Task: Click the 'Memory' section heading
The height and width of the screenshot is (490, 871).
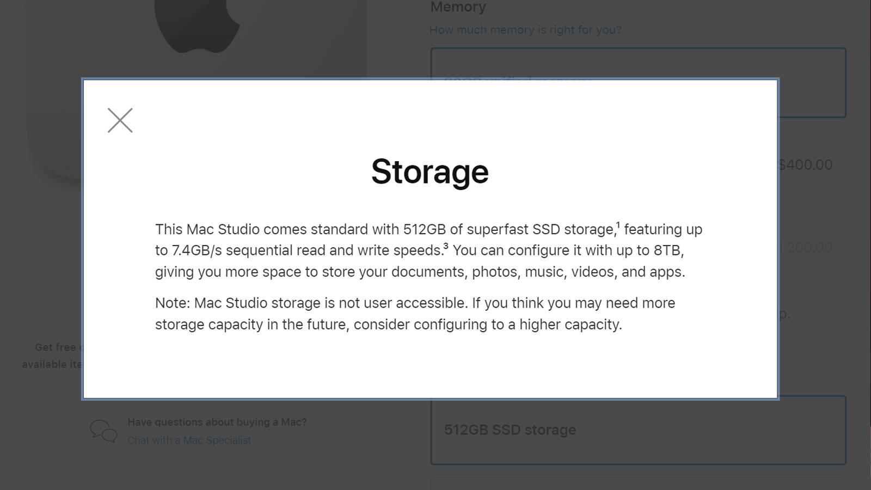Action: point(458,7)
